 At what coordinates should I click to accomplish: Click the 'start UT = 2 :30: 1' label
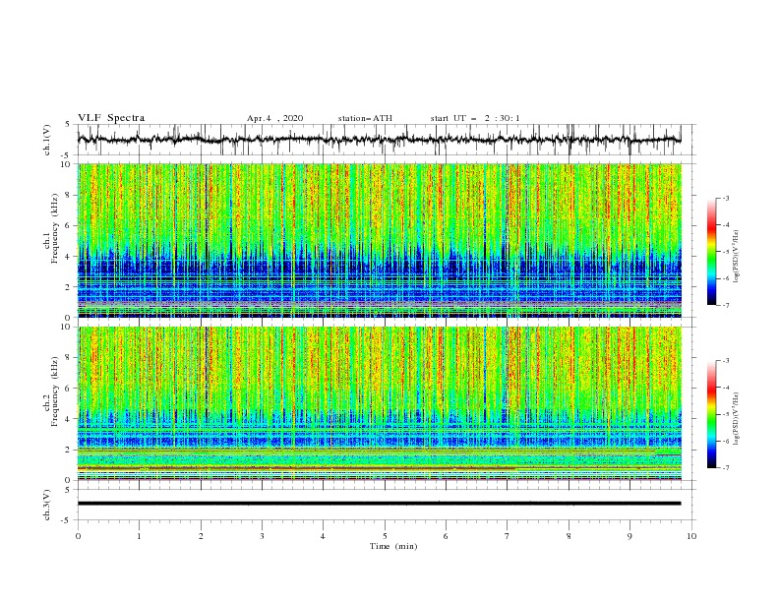475,118
